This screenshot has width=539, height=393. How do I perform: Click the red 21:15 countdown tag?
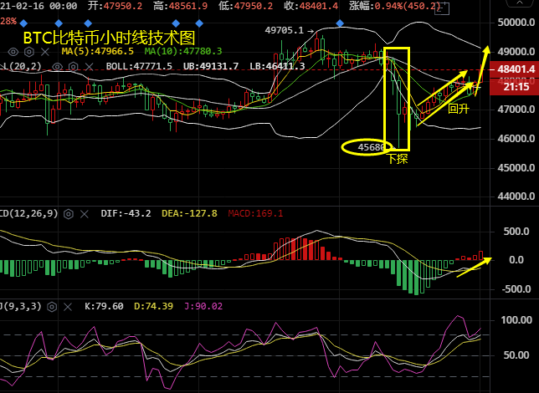(x=514, y=87)
